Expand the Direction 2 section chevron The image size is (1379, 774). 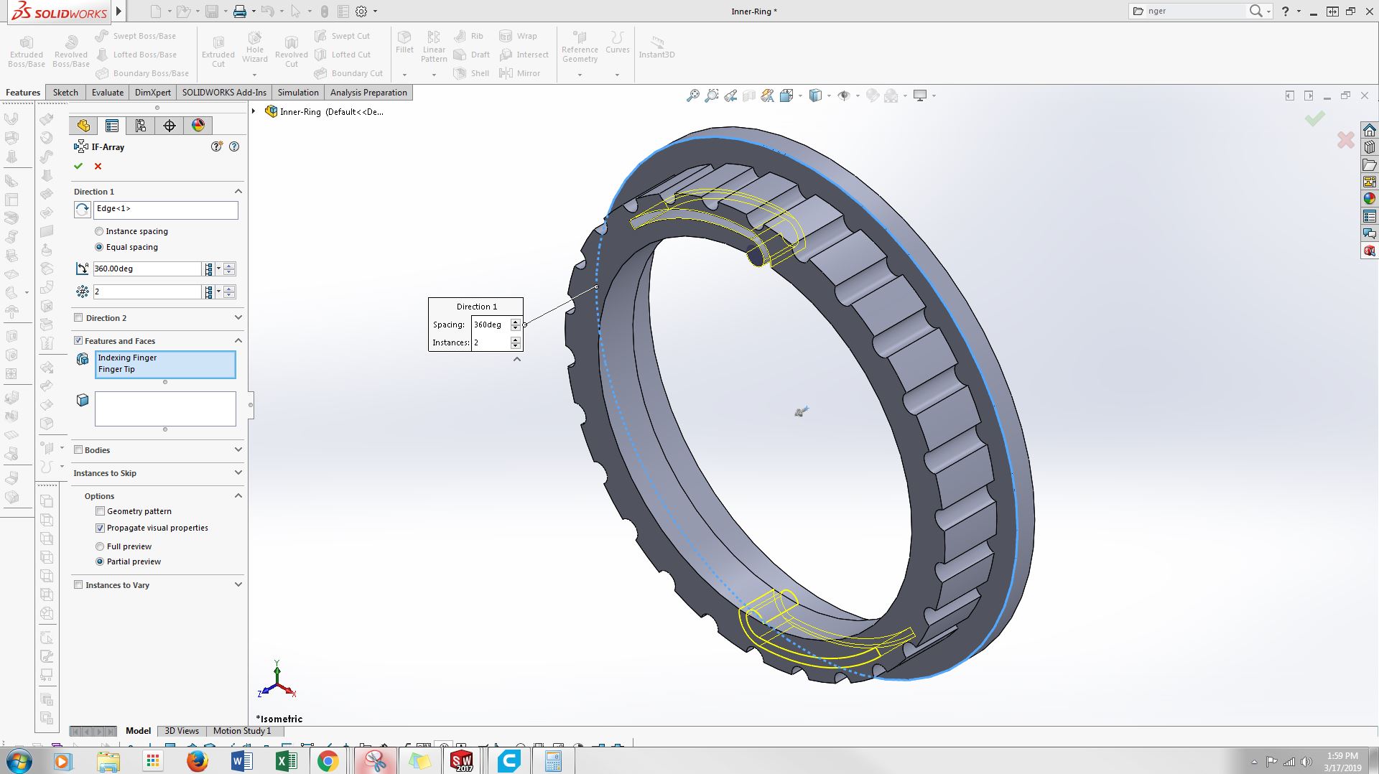pos(238,317)
